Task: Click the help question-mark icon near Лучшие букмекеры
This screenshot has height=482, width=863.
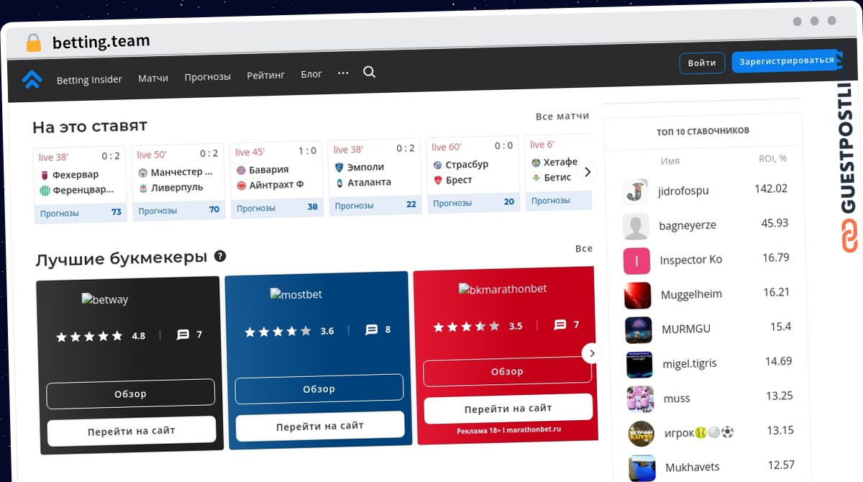Action: (220, 256)
